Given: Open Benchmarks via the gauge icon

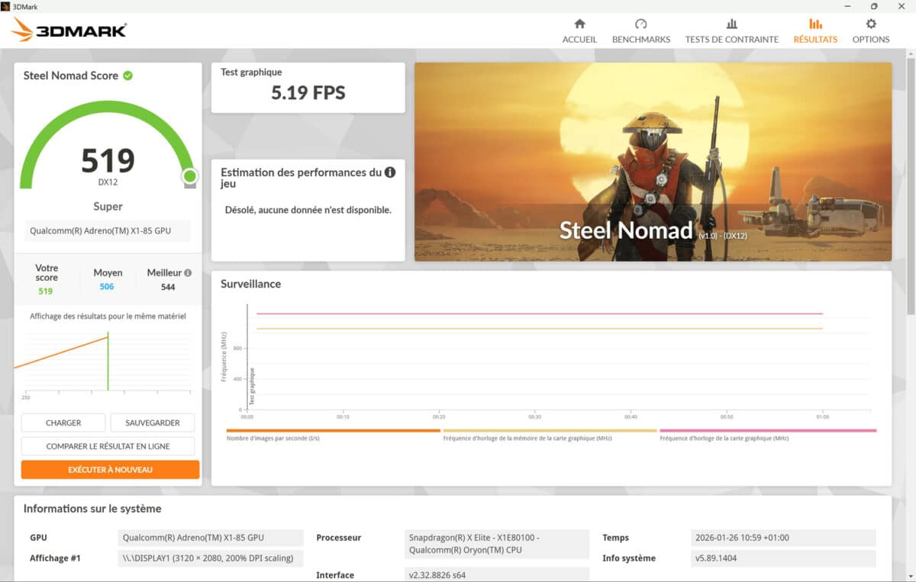Looking at the screenshot, I should (640, 24).
